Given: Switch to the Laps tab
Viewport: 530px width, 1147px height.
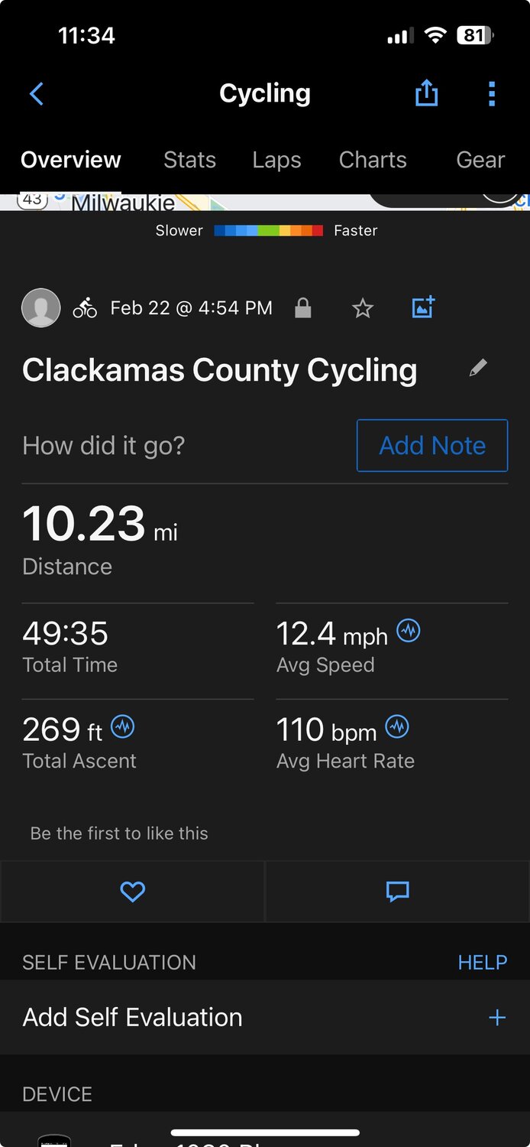Looking at the screenshot, I should click(x=276, y=160).
